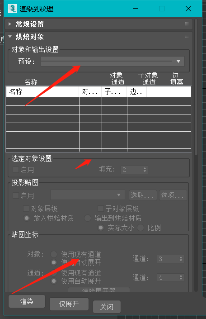Click the 名称 column header

tap(42, 91)
